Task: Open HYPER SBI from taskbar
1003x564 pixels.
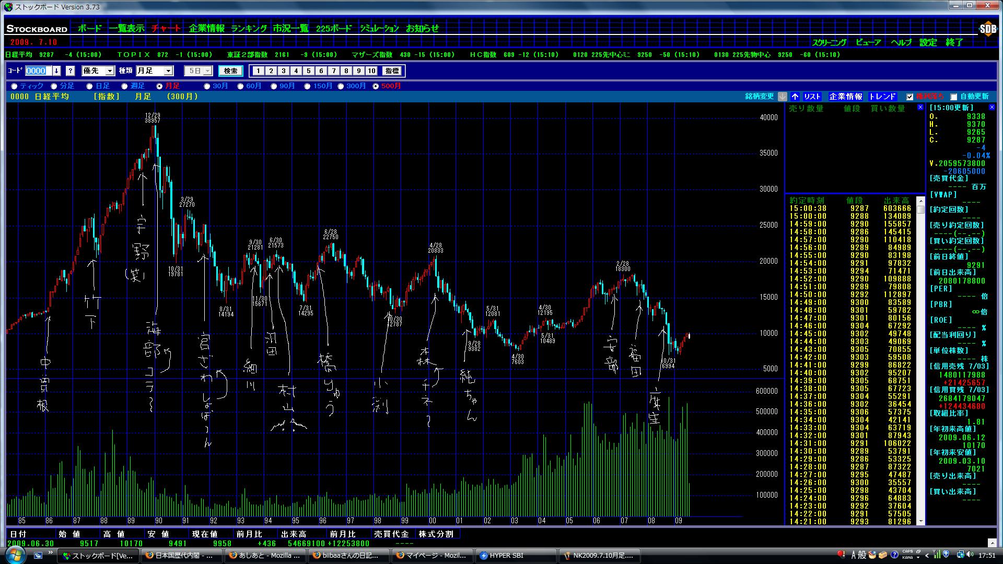Action: tap(506, 555)
